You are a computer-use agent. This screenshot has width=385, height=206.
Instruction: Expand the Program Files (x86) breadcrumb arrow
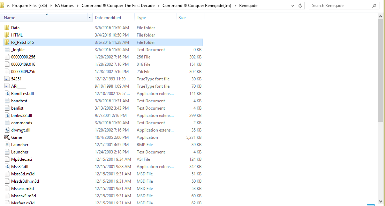(51, 6)
